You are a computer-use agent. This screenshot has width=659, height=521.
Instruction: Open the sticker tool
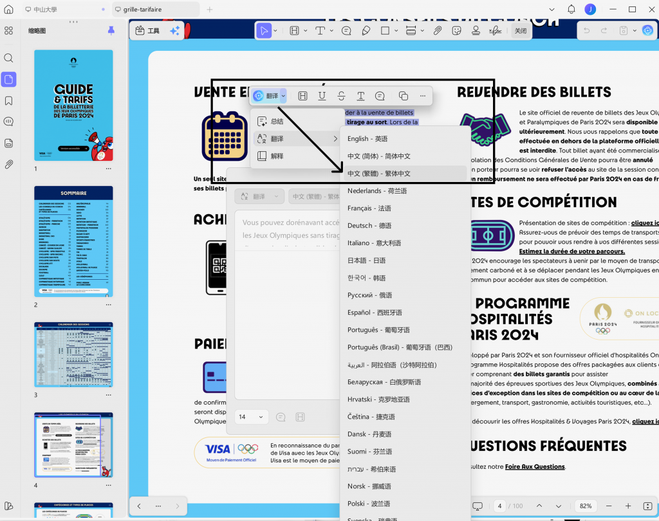(x=456, y=31)
